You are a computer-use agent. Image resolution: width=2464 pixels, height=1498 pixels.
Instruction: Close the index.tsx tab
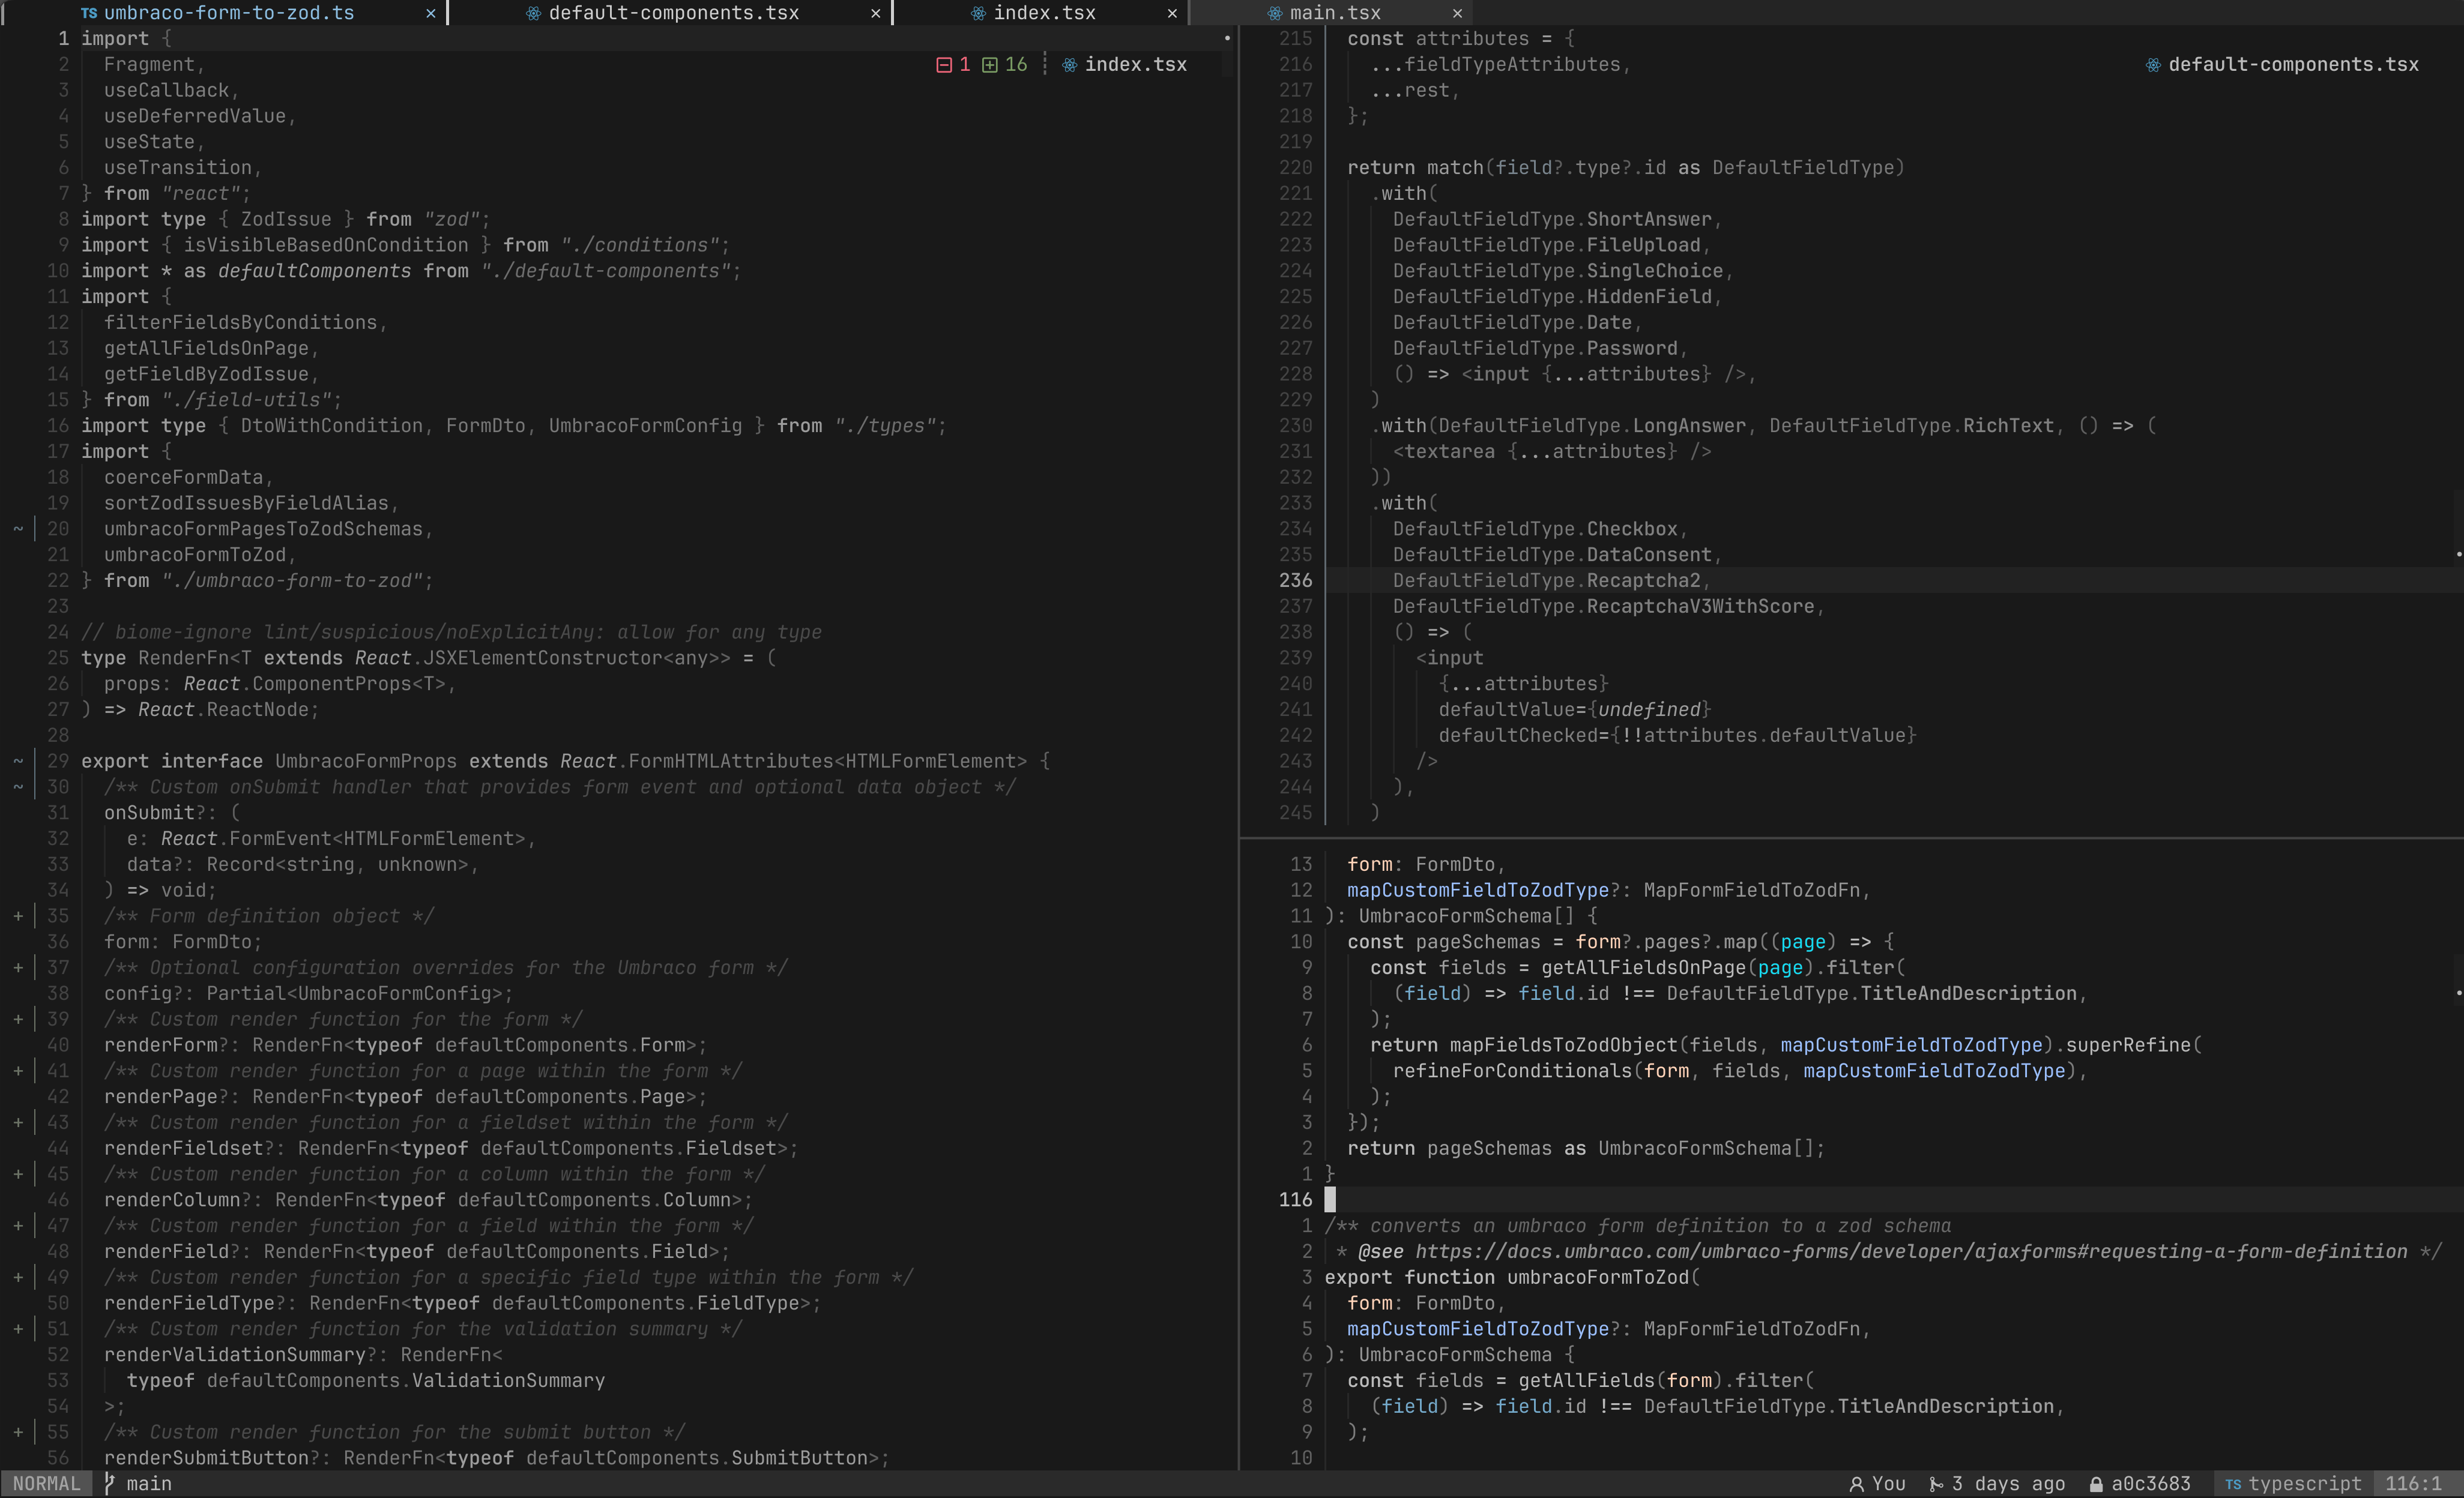1172,13
